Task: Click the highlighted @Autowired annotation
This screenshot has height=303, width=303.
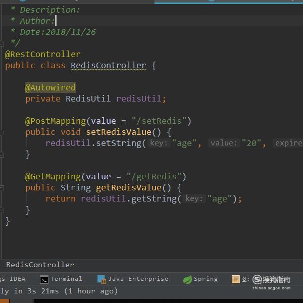Action: pyautogui.click(x=50, y=87)
